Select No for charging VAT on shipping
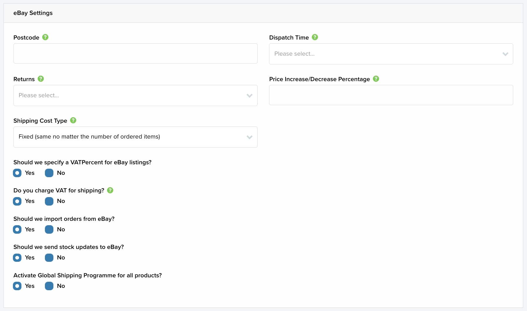Image resolution: width=527 pixels, height=311 pixels. coord(49,201)
